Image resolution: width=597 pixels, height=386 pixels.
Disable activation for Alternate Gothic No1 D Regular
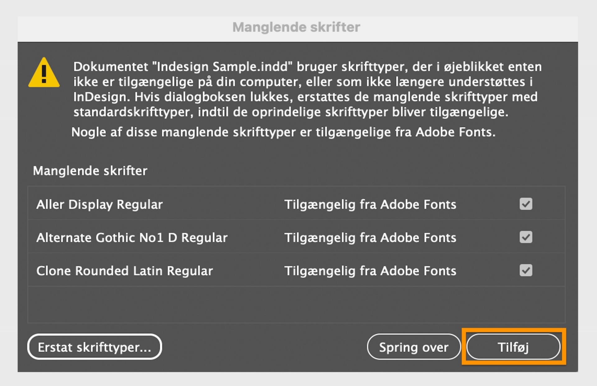tap(525, 237)
